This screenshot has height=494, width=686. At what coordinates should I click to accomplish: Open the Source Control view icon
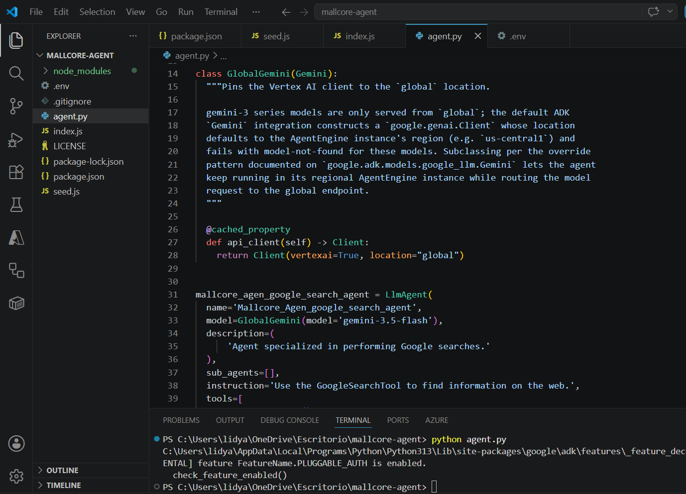point(16,106)
